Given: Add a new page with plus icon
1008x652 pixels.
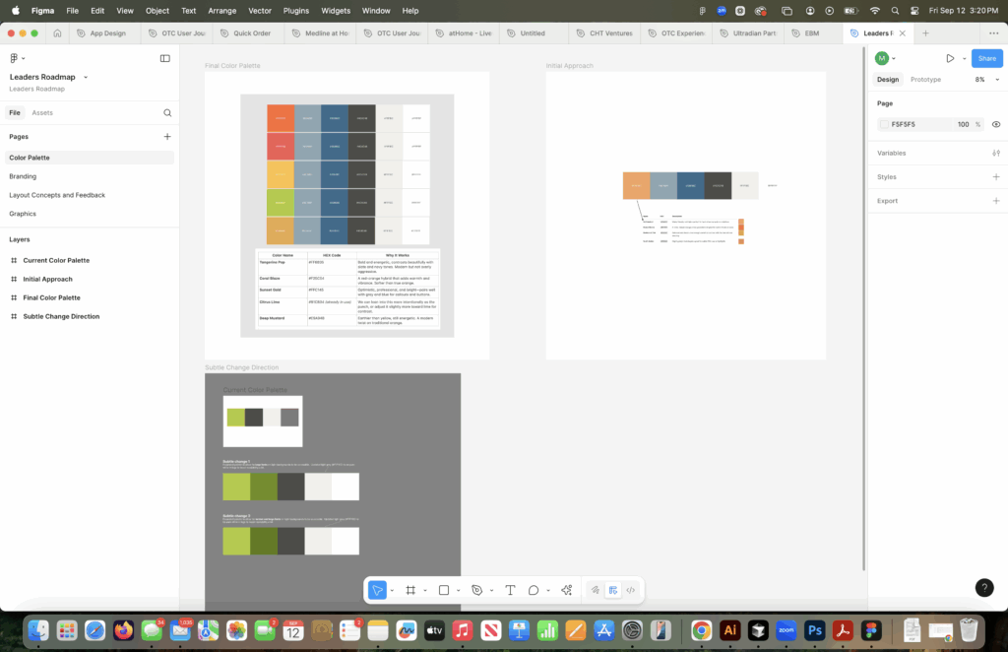Looking at the screenshot, I should point(167,137).
